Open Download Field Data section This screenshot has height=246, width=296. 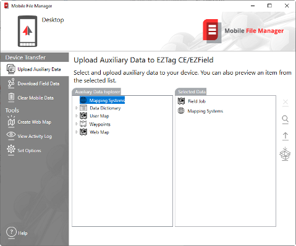[35, 83]
